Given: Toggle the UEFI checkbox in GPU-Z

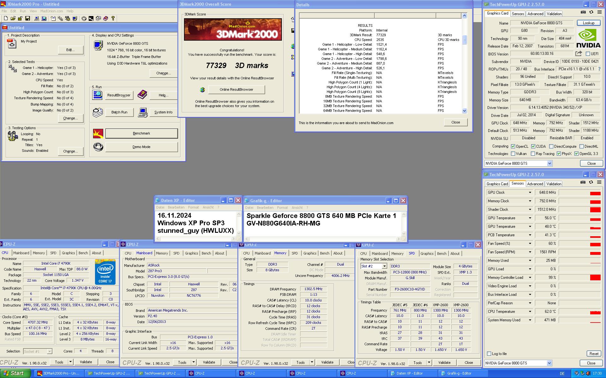Looking at the screenshot, I should pyautogui.click(x=588, y=54).
